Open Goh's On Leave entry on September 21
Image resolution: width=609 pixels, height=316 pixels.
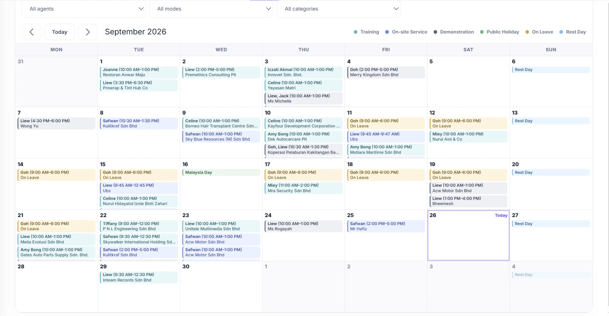pos(56,226)
